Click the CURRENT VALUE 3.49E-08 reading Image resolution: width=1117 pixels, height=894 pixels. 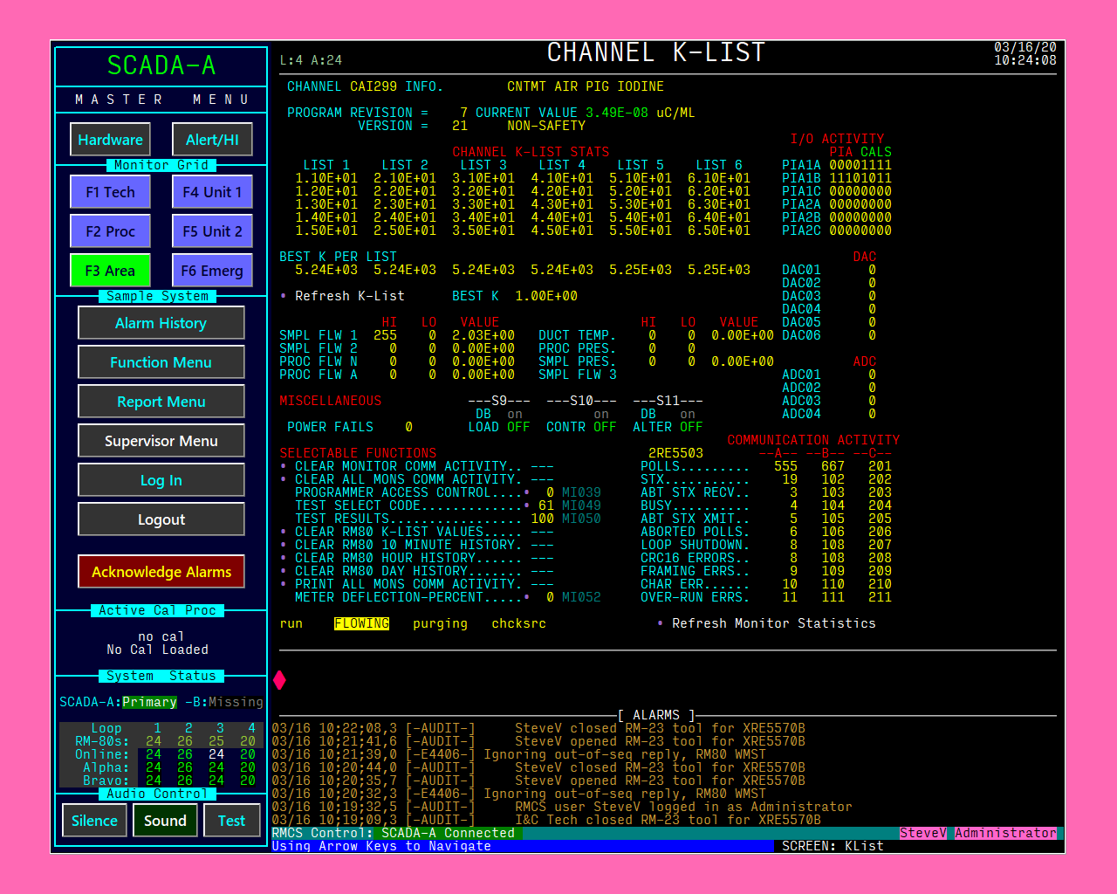click(617, 113)
